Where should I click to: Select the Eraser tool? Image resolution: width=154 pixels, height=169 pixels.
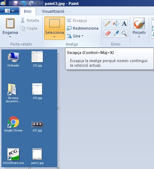coord(108,34)
